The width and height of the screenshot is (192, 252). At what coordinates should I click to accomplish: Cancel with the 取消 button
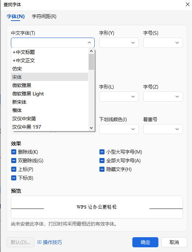pos(174,242)
